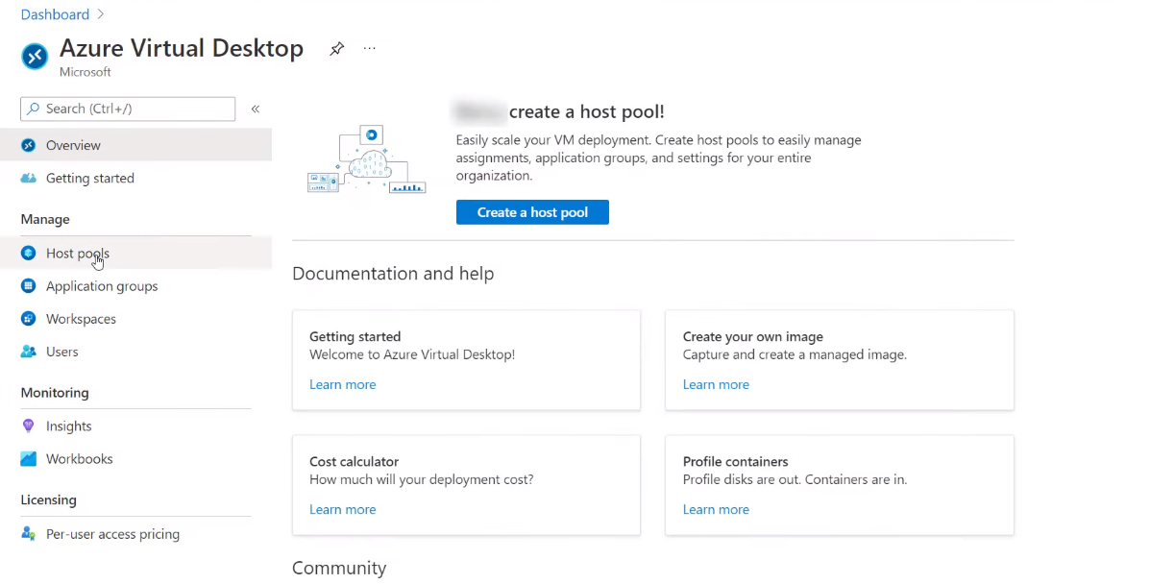
Task: Open Per-user access pricing
Action: point(112,534)
